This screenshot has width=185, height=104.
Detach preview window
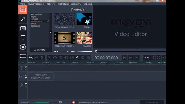point(152,58)
